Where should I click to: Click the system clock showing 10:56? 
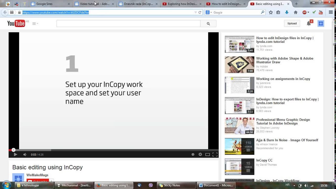pyautogui.click(x=324, y=185)
